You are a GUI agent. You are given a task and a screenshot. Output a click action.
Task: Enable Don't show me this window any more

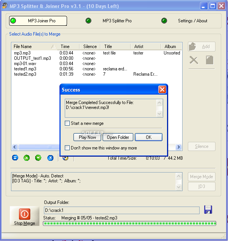click(x=67, y=148)
